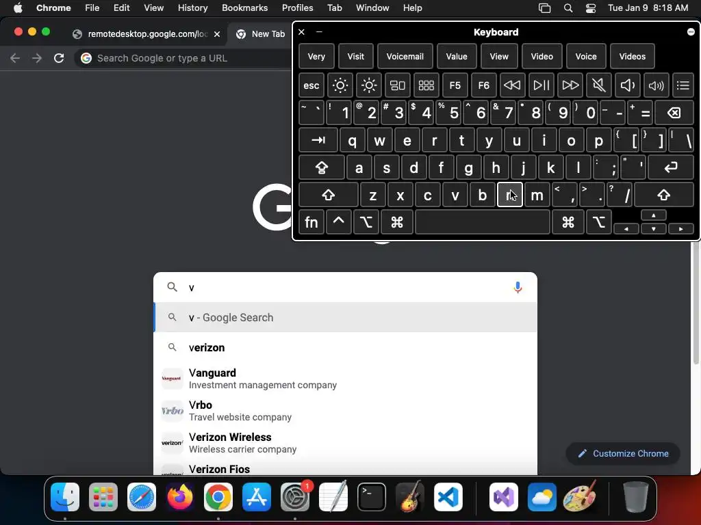The width and height of the screenshot is (701, 525).
Task: Open the History menu
Action: 192,8
